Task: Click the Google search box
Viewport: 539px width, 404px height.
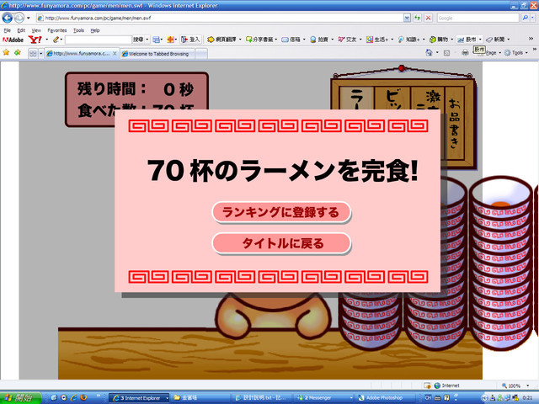Action: 478,18
